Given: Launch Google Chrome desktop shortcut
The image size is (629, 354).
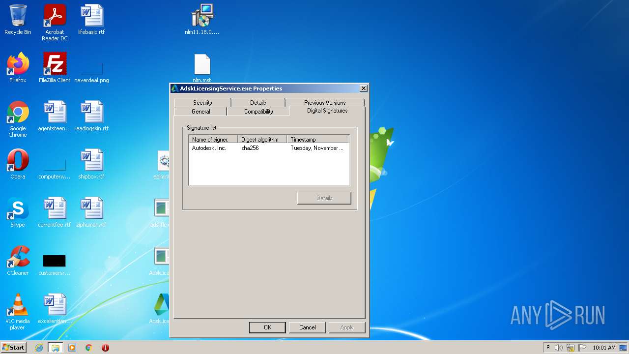Looking at the screenshot, I should (x=18, y=119).
